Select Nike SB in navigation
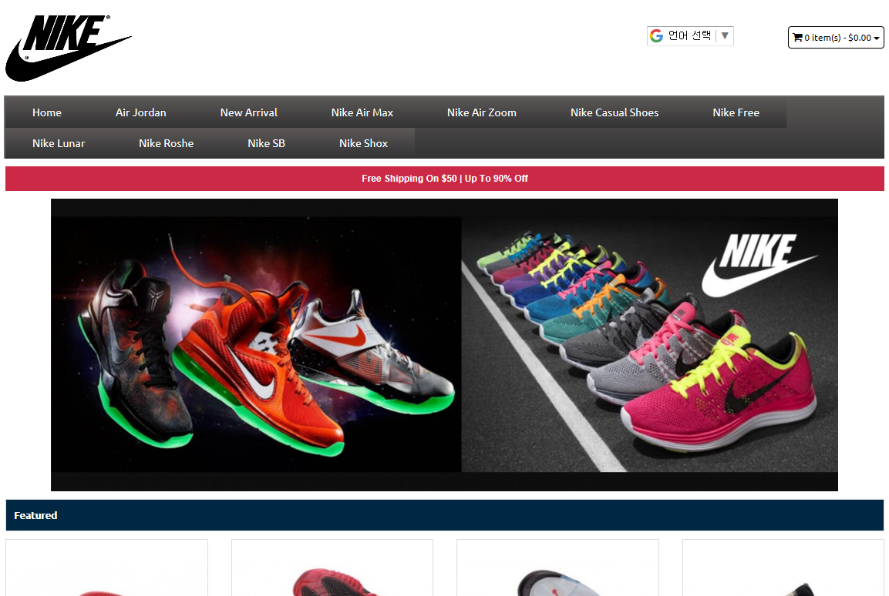 pos(266,143)
